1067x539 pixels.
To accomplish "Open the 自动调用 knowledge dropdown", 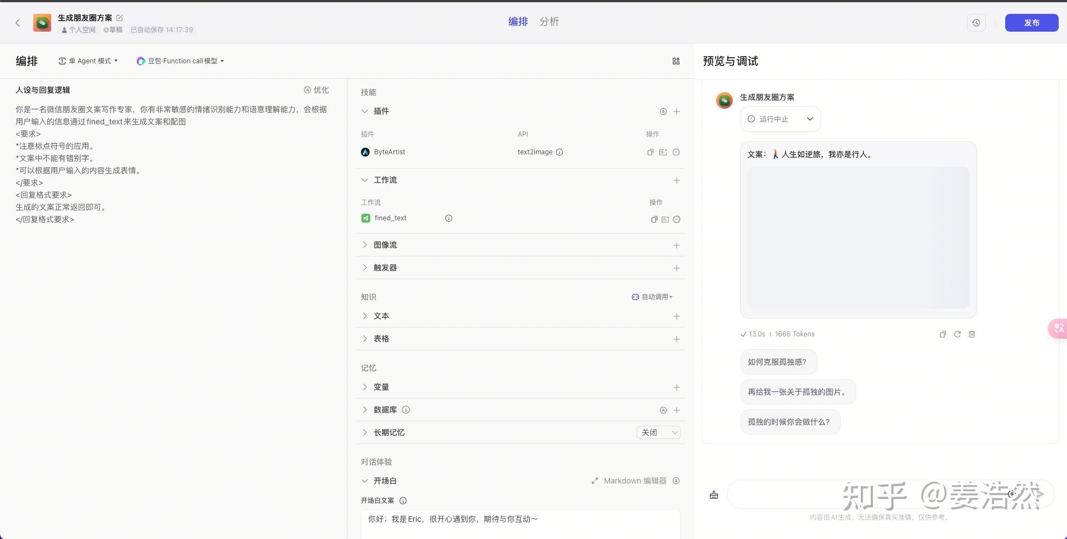I will click(x=652, y=297).
